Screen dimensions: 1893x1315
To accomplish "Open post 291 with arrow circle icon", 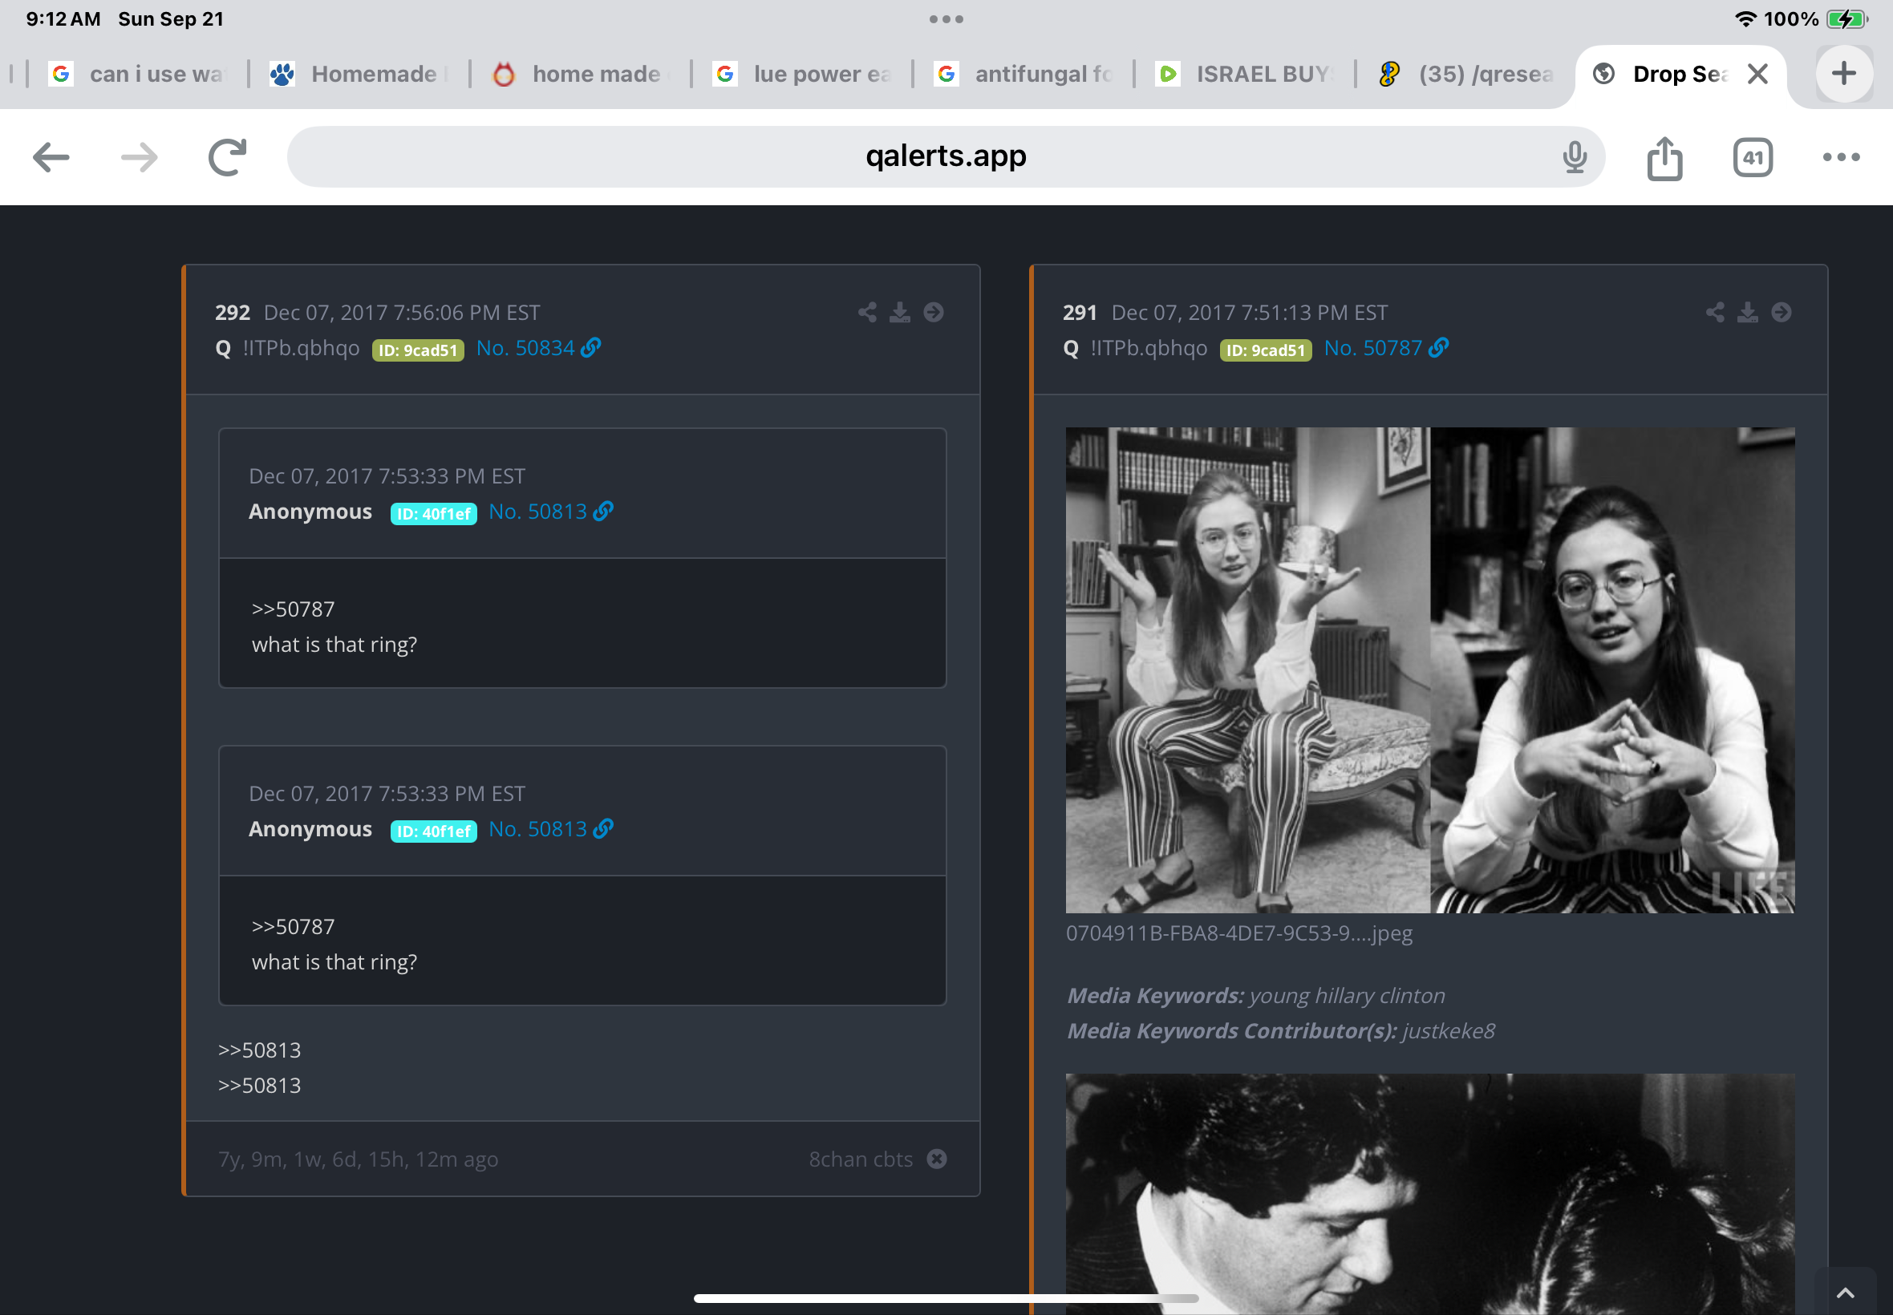I will tap(1781, 312).
